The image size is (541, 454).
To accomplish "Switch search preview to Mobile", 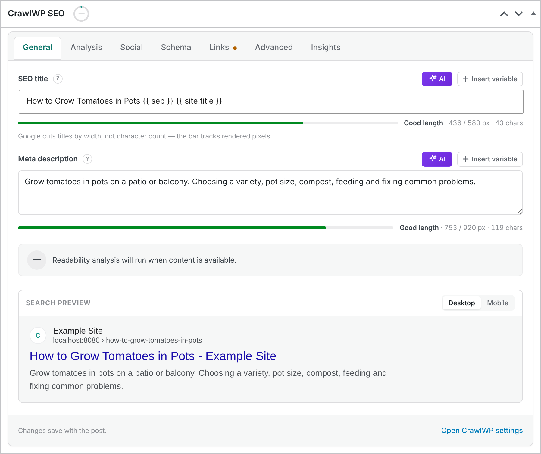I will tap(498, 303).
